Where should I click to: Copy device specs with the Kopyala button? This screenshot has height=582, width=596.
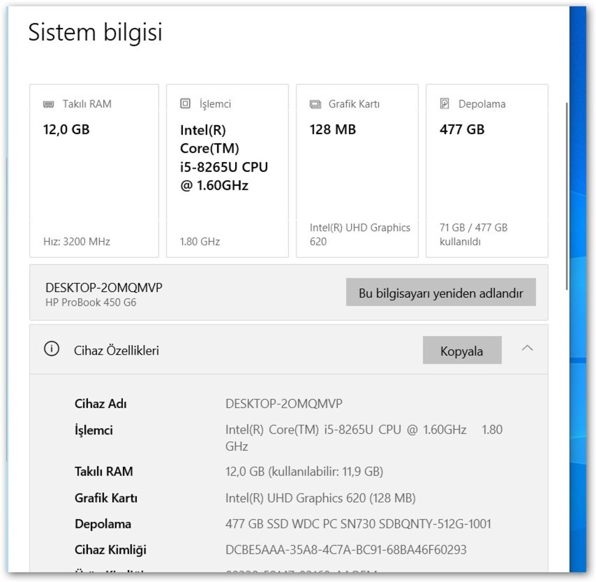point(462,350)
